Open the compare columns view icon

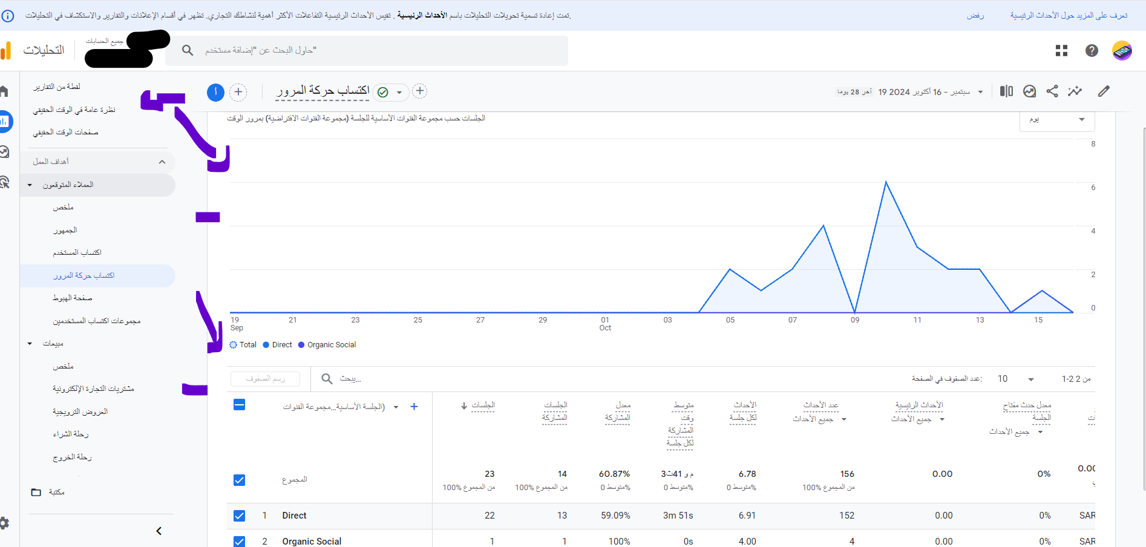[x=1006, y=91]
